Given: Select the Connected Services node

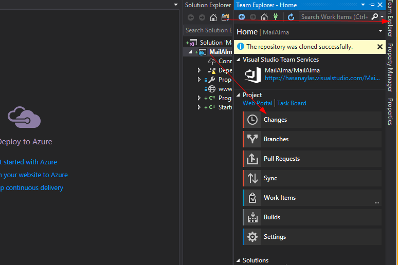Looking at the screenshot, I should (220, 61).
